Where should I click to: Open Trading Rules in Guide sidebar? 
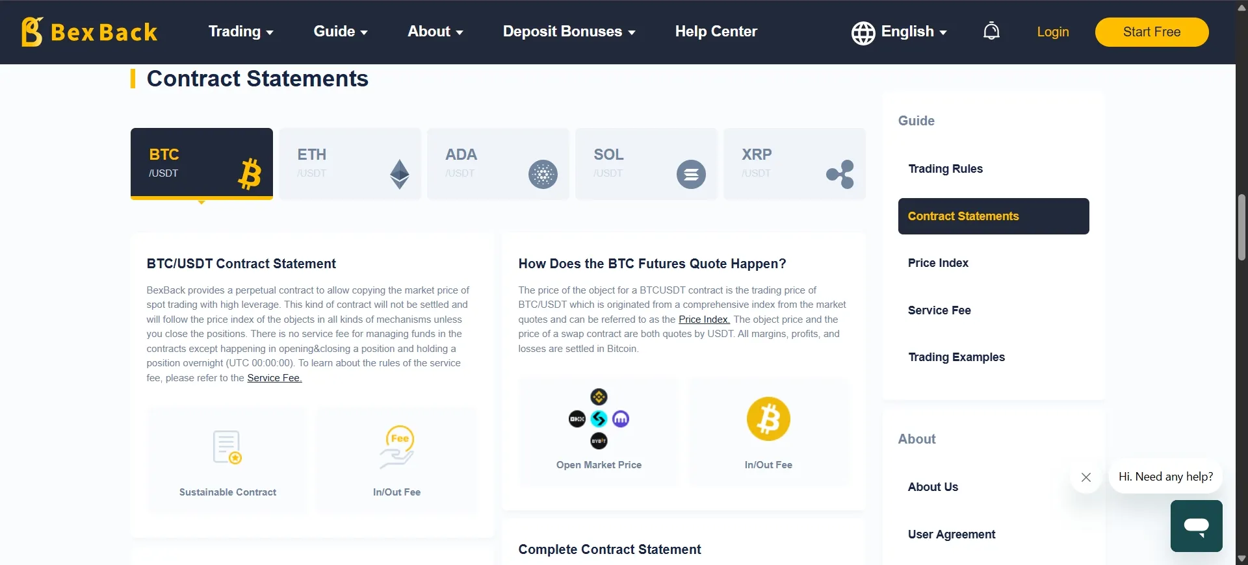(945, 169)
